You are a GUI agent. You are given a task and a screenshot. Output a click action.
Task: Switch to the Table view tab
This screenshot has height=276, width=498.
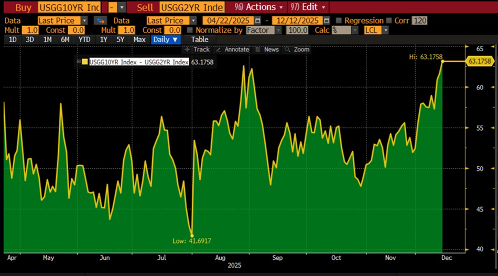click(200, 40)
